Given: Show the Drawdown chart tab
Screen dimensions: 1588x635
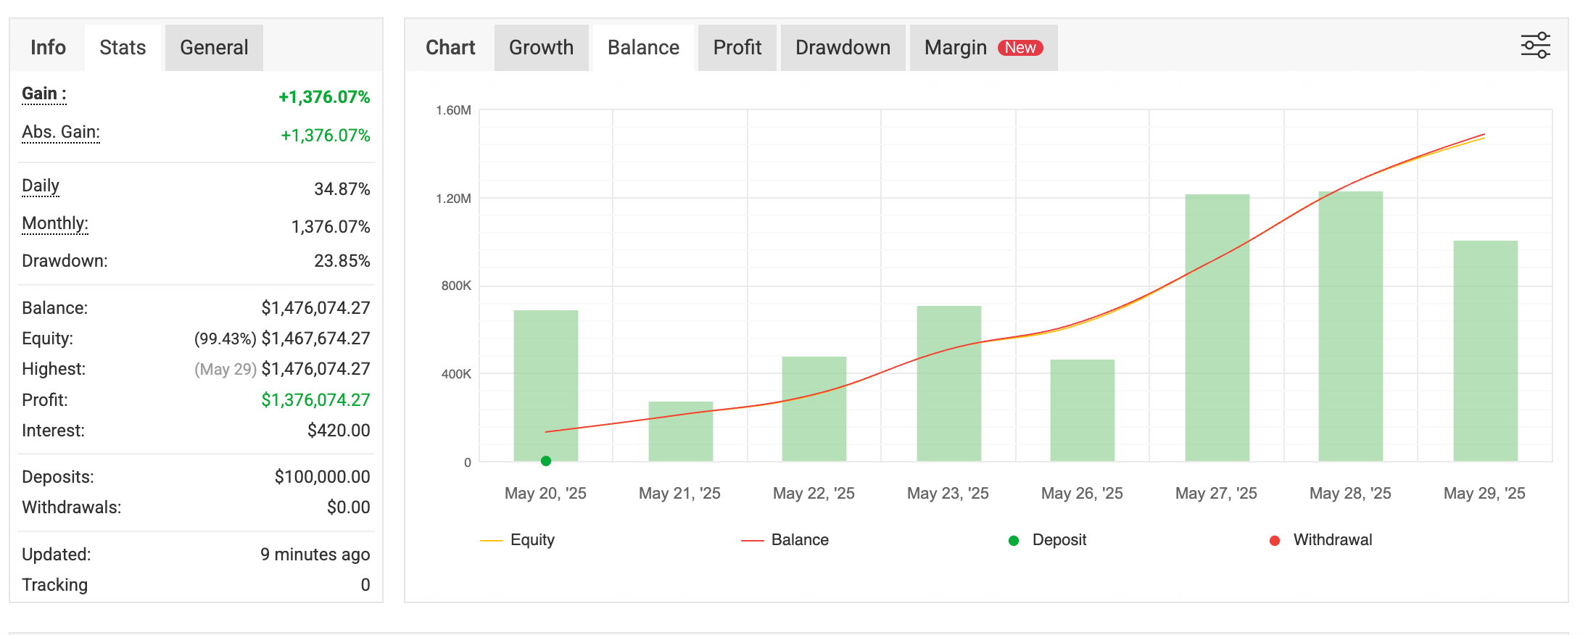Looking at the screenshot, I should (x=843, y=48).
